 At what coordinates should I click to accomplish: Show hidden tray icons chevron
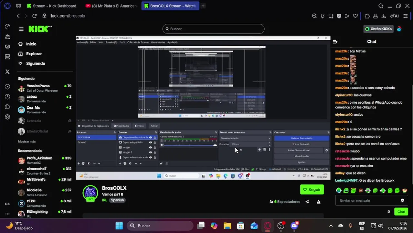point(331,226)
